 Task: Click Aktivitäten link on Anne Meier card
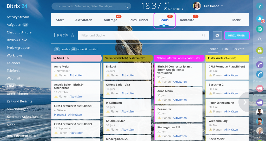(76, 75)
